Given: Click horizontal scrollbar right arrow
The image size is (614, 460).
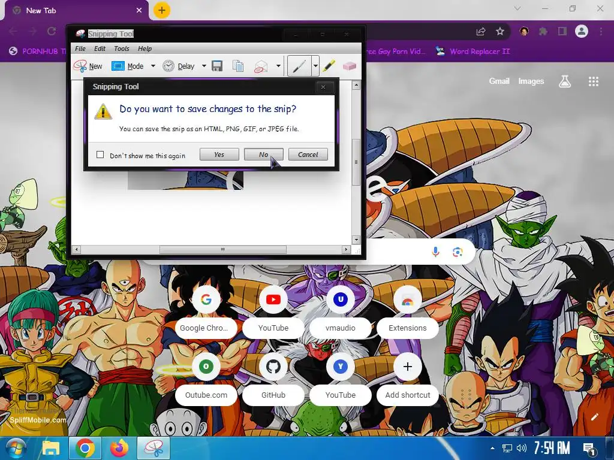Looking at the screenshot, I should pyautogui.click(x=346, y=249).
